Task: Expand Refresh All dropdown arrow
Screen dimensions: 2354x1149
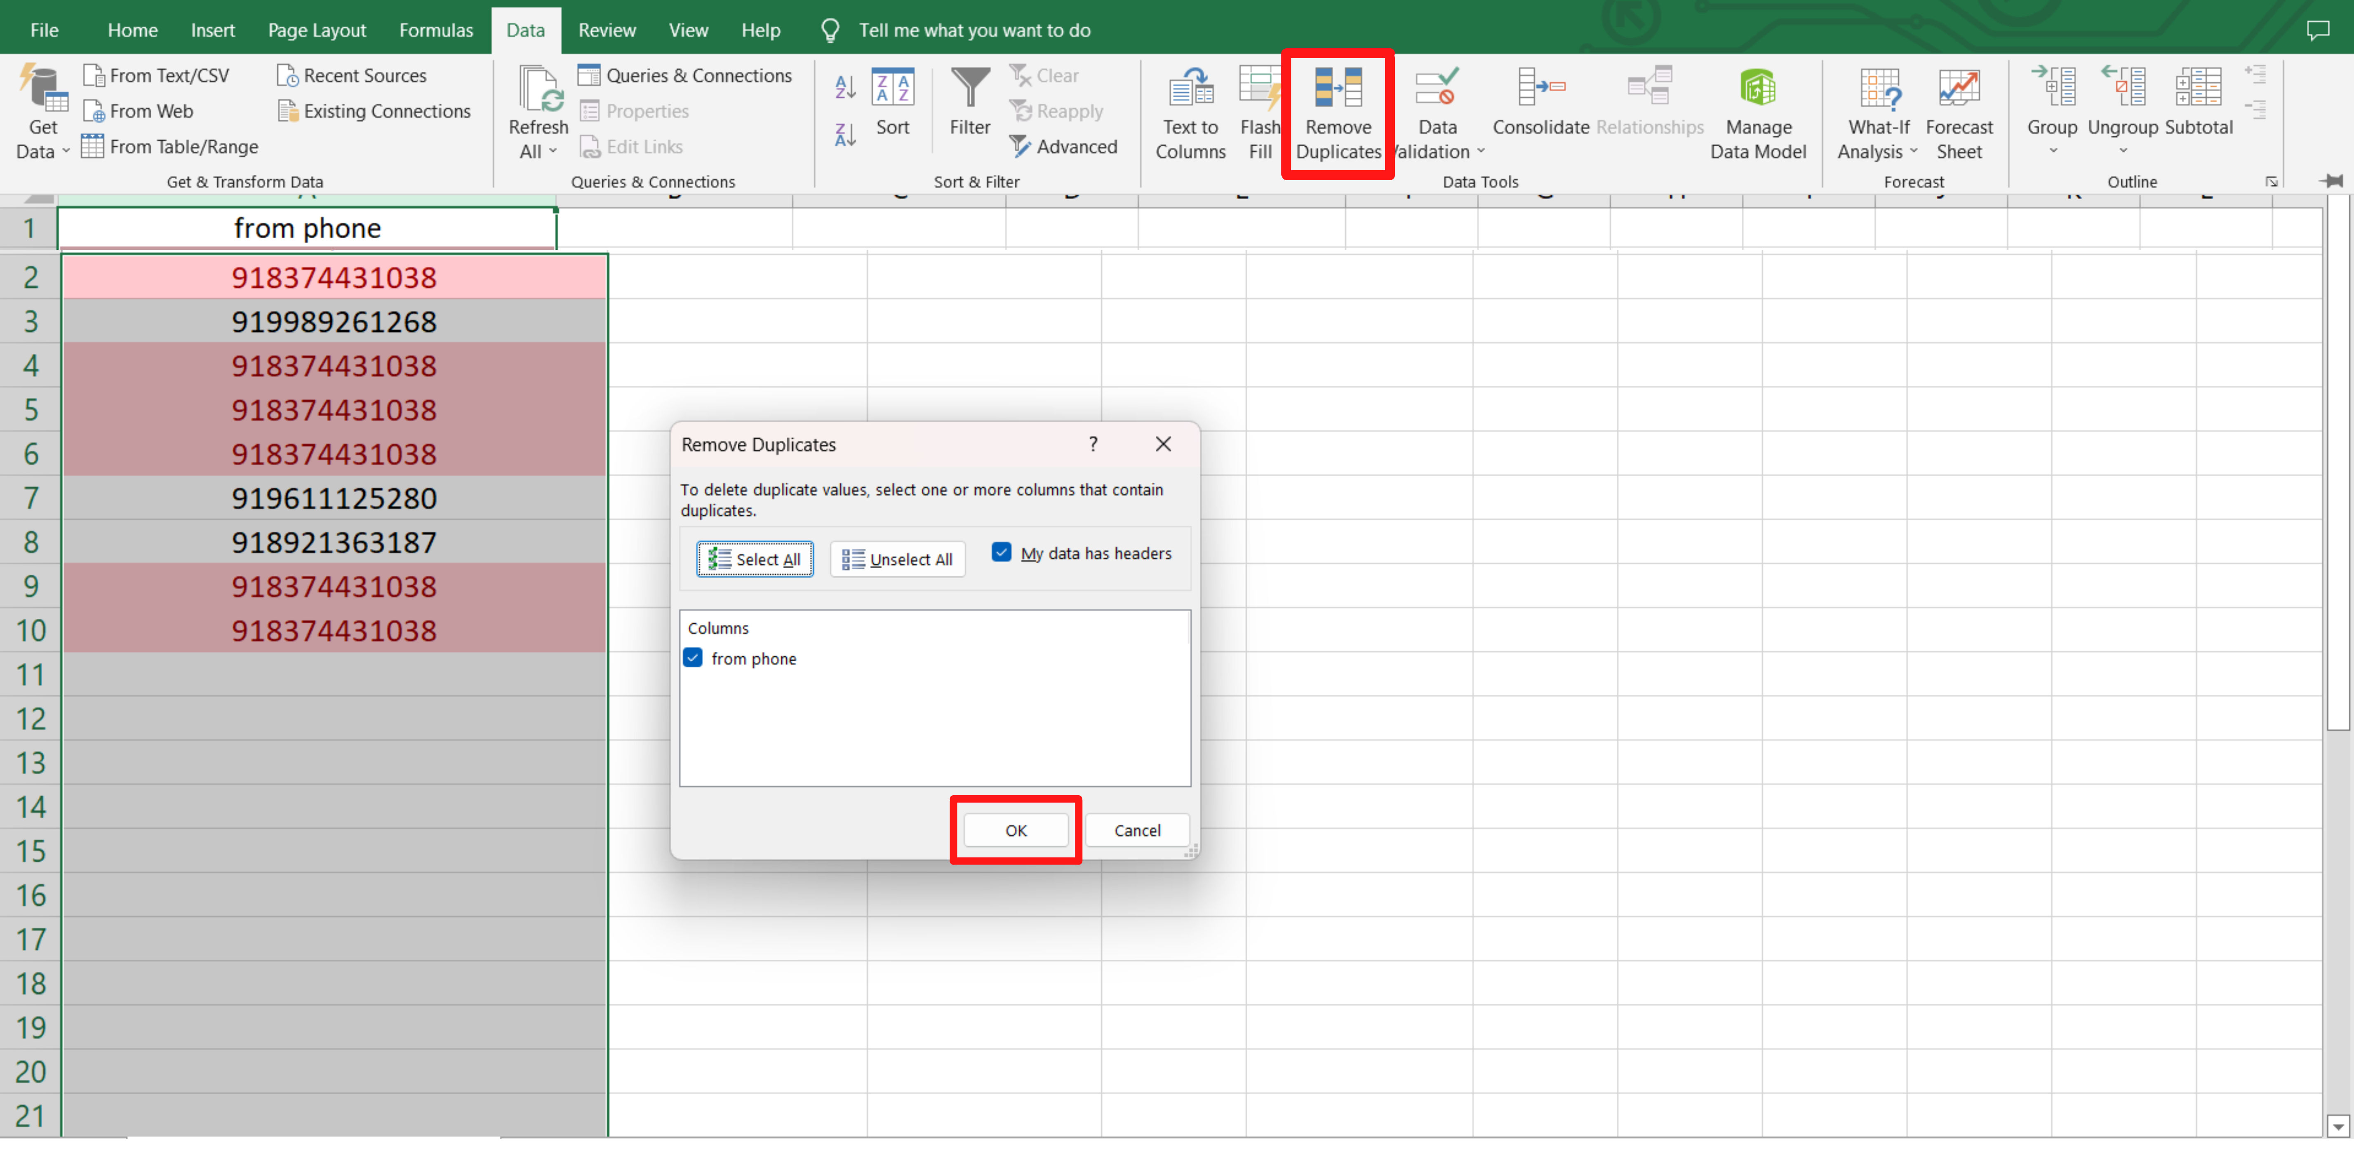Action: (x=553, y=152)
